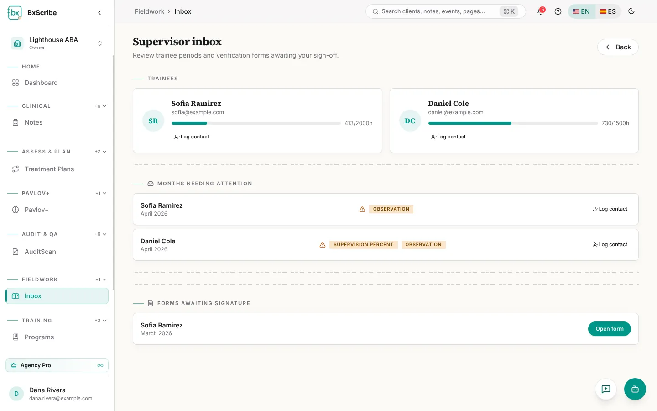Open the AI assistant robot button

[x=635, y=389]
